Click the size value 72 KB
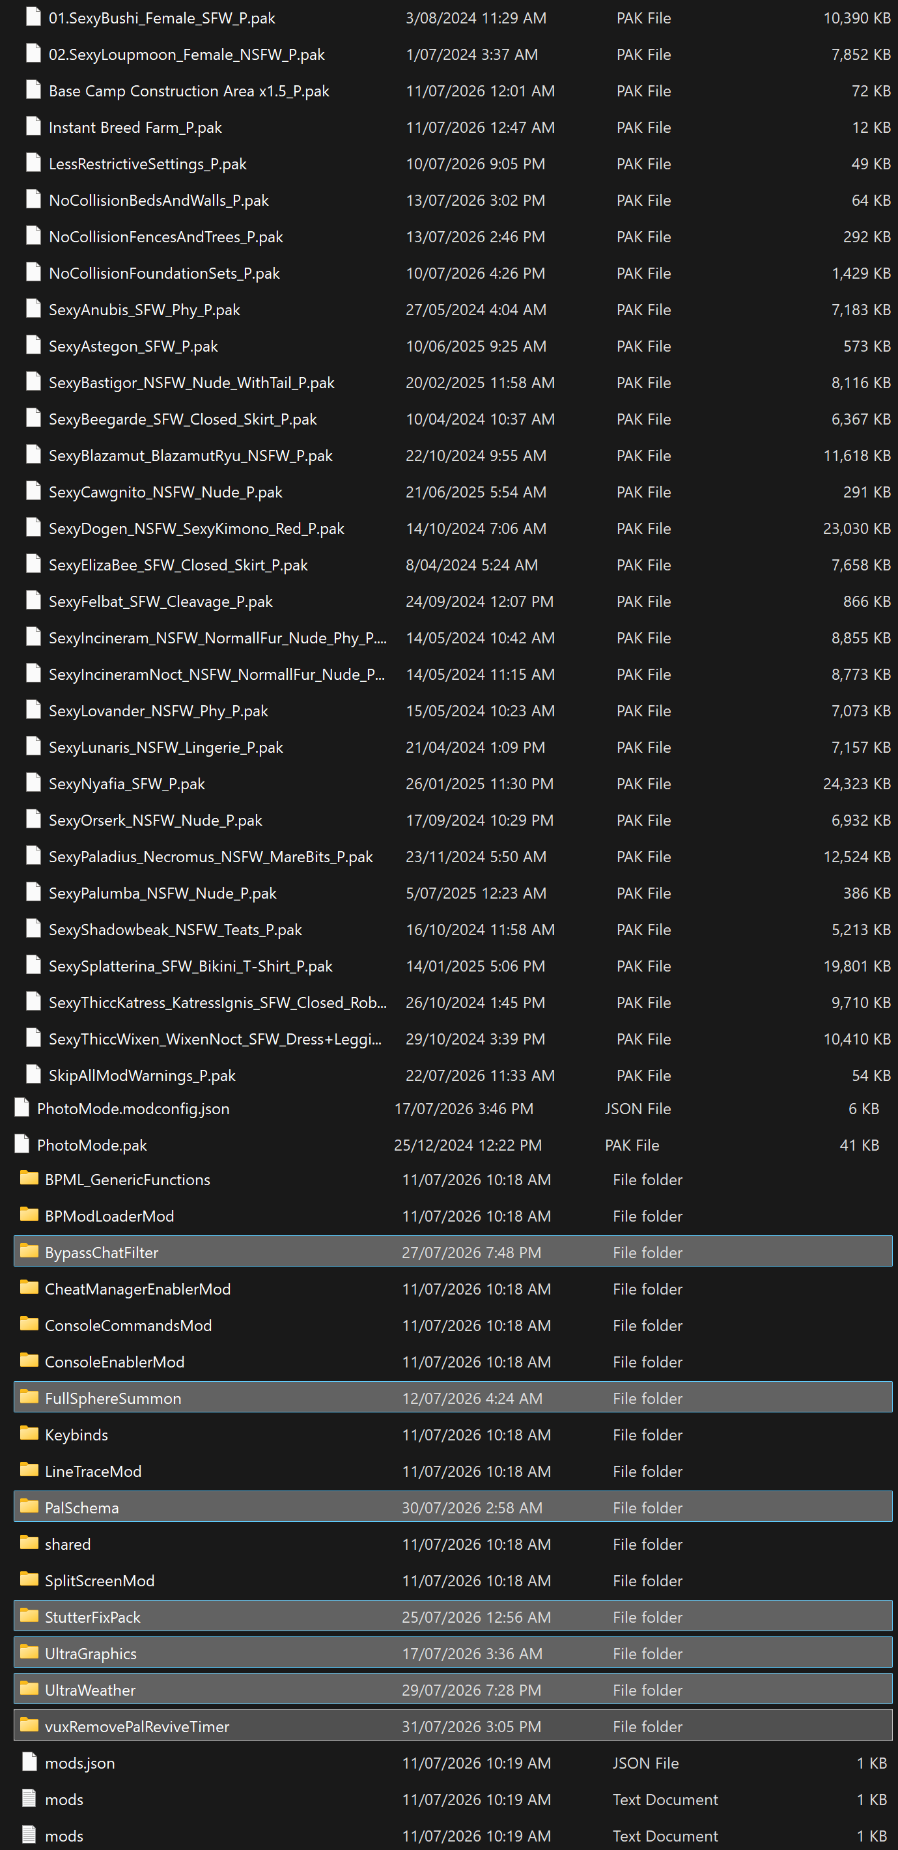Image resolution: width=898 pixels, height=1850 pixels. 871,91
